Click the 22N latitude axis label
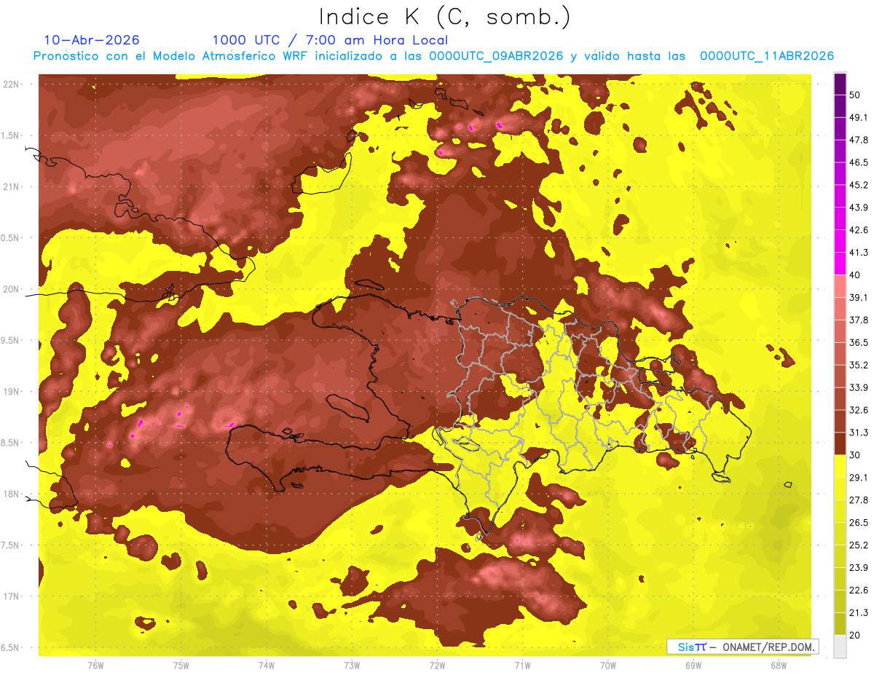874x675 pixels. pos(11,84)
